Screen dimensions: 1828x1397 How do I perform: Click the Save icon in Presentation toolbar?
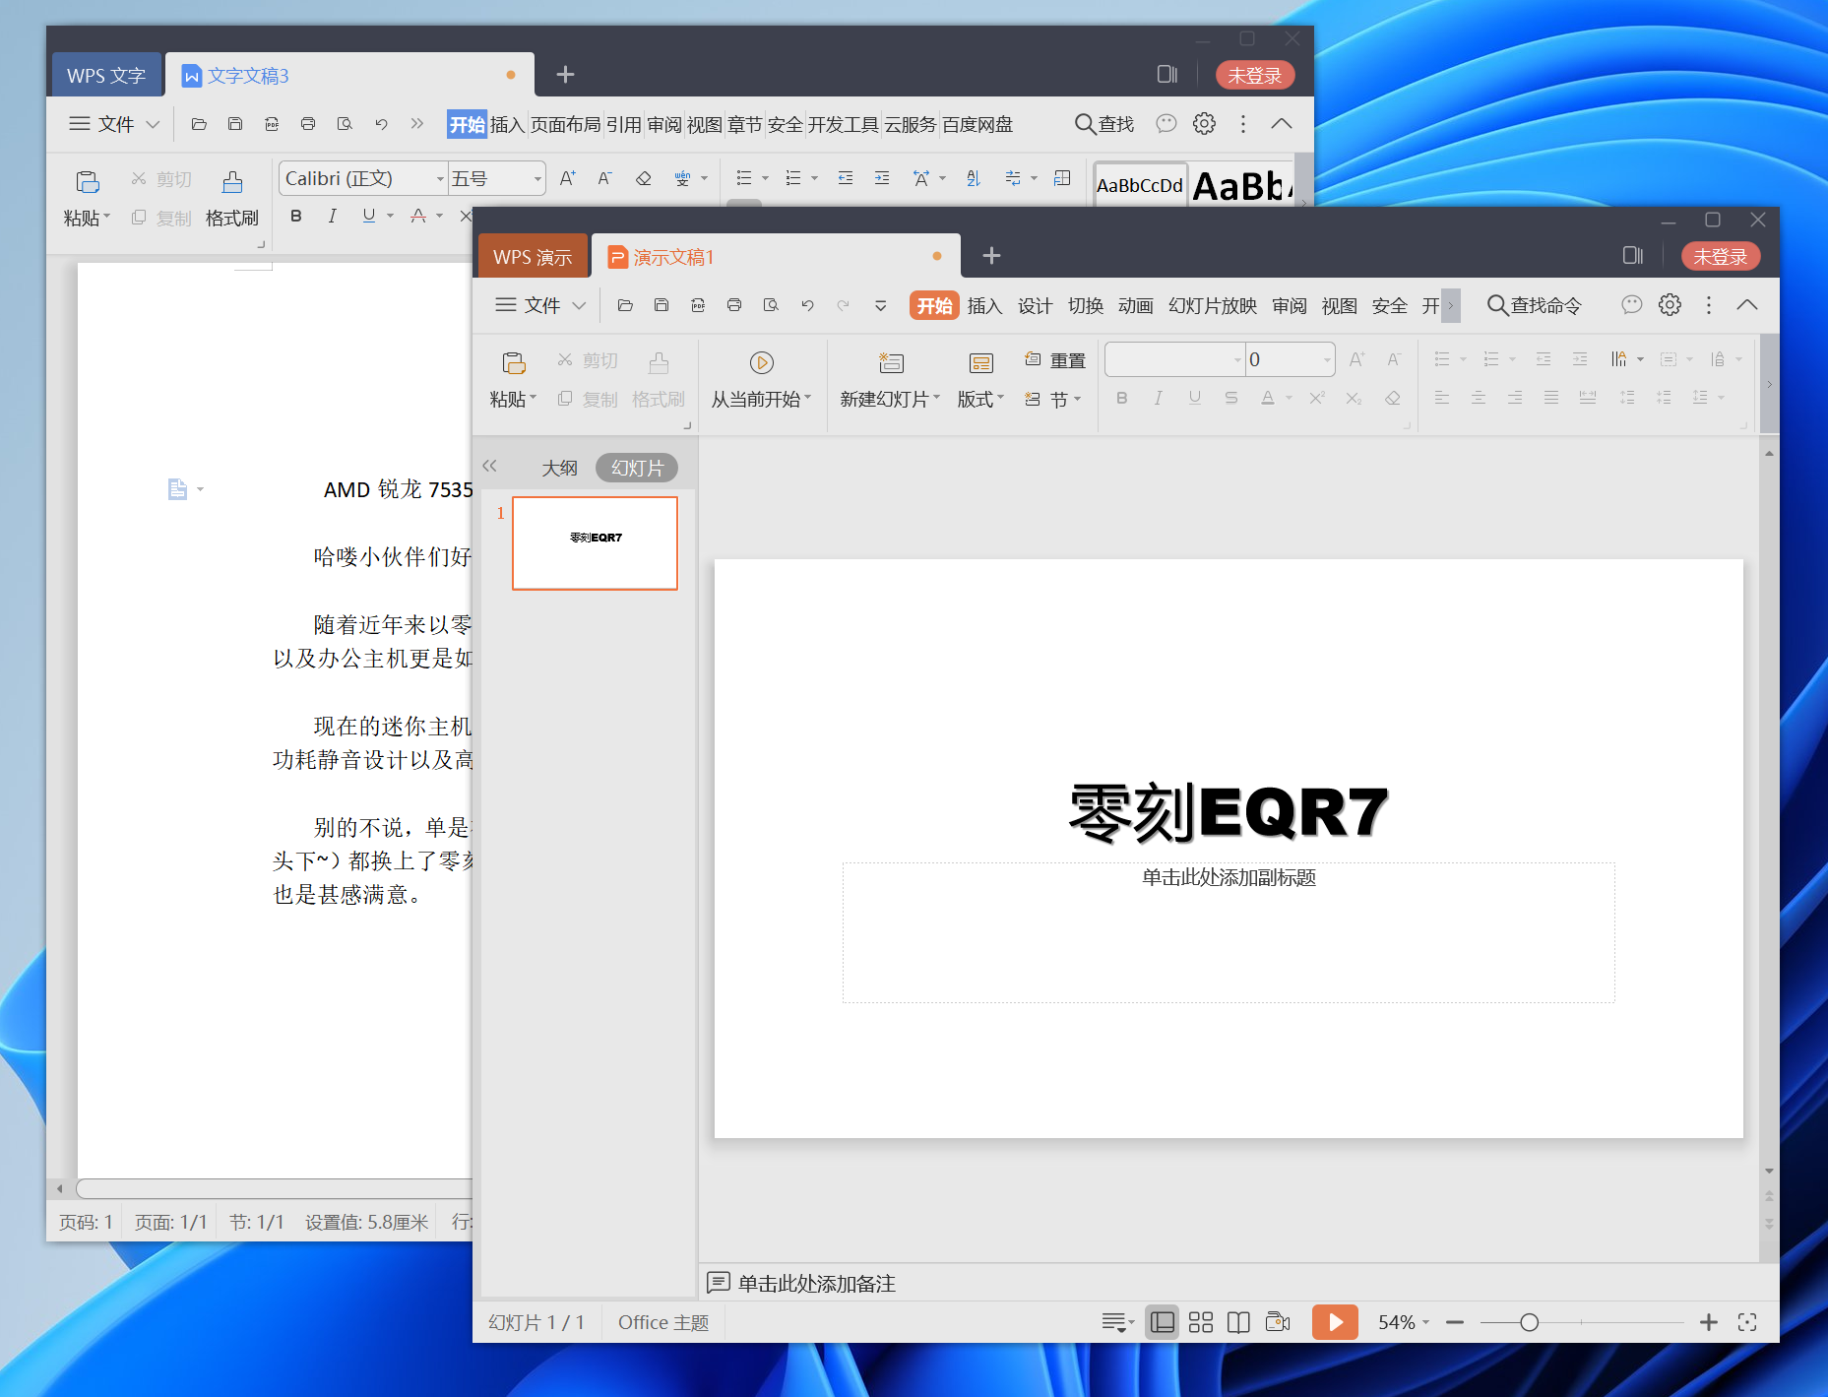pos(662,305)
